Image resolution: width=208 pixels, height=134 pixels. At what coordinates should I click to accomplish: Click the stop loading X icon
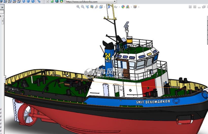point(47,2)
